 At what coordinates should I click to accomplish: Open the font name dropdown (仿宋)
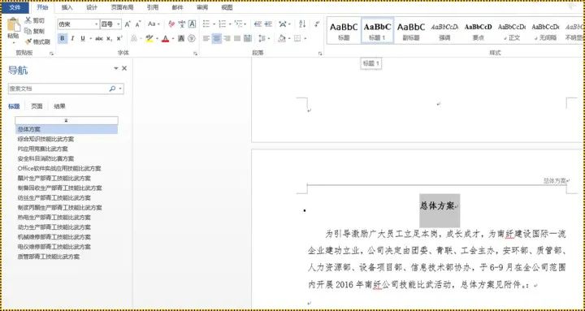pos(97,24)
